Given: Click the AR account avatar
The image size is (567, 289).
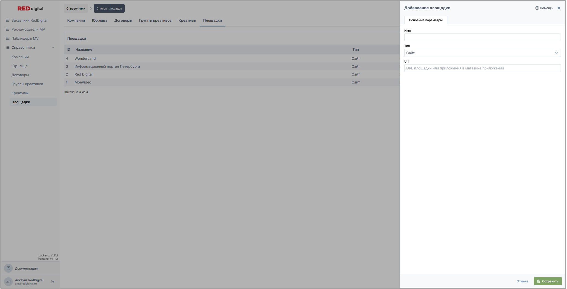Looking at the screenshot, I should tap(8, 282).
